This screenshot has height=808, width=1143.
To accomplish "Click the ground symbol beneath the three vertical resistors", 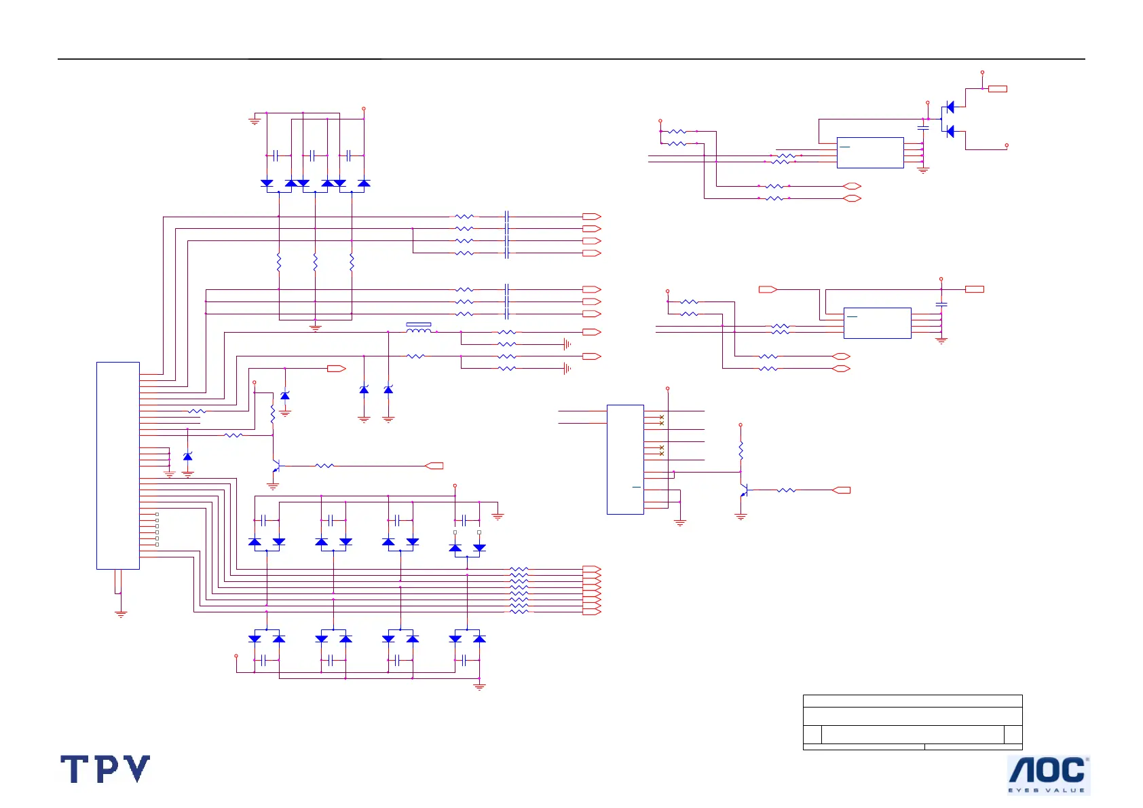I will tap(315, 328).
